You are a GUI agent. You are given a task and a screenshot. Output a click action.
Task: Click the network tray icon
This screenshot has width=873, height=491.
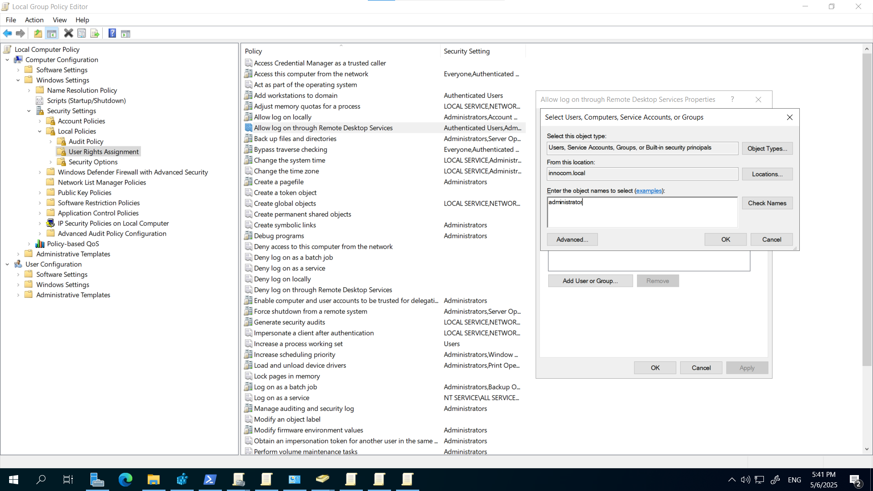point(759,480)
